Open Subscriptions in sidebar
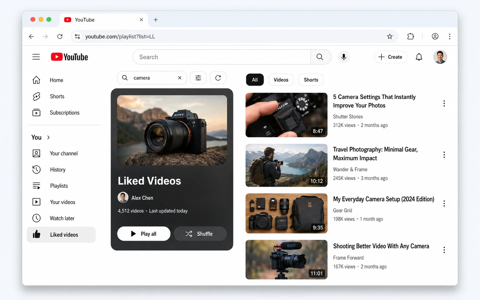The image size is (480, 300). pyautogui.click(x=61, y=113)
